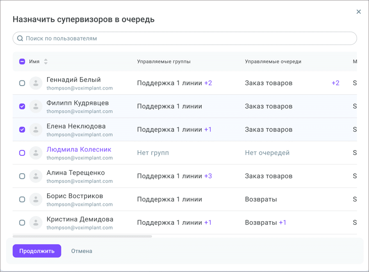The image size is (369, 272).
Task: Select Алина Терещенко checkbox
Action: coord(22,176)
